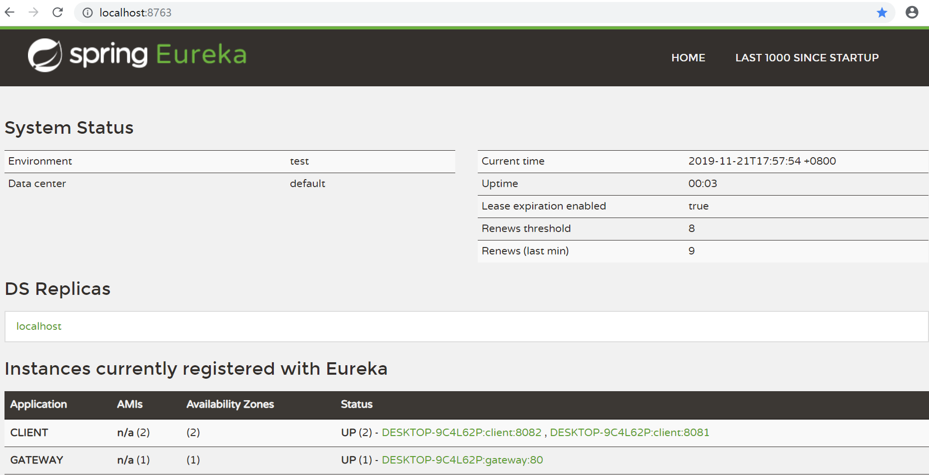
Task: Click the site info icon in address bar
Action: (x=87, y=13)
